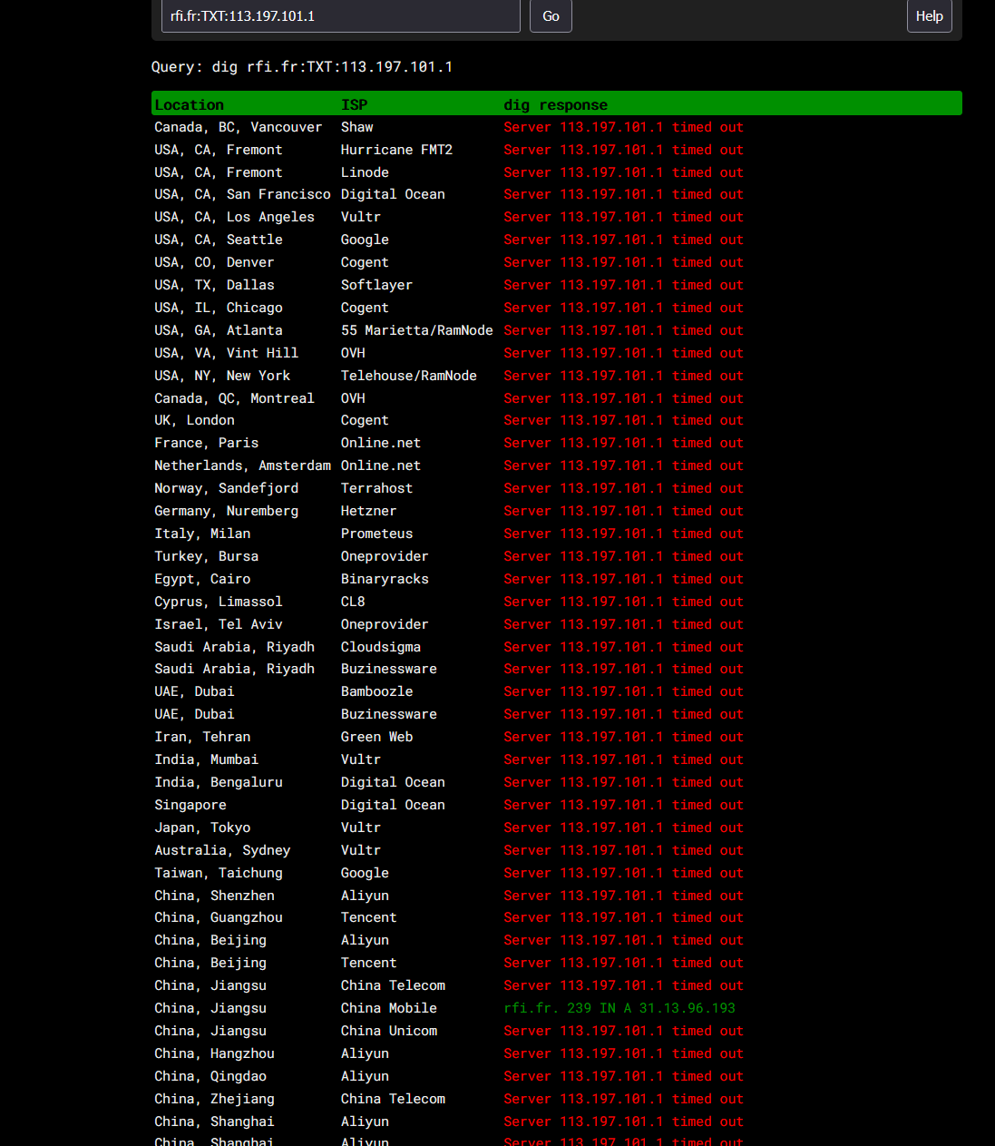Click the 55 Marietta/RamNode ISP entry
The image size is (995, 1146).
point(416,330)
